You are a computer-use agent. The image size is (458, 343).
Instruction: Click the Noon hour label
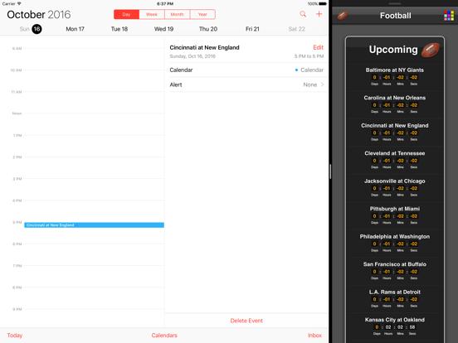click(17, 114)
